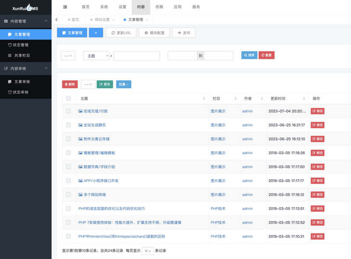
Task: Expand blue dropdown arrow next to 文章管理
Action: pyautogui.click(x=96, y=33)
